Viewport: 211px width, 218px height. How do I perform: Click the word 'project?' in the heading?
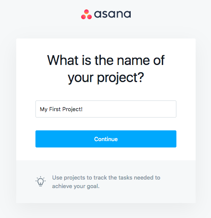click(120, 78)
